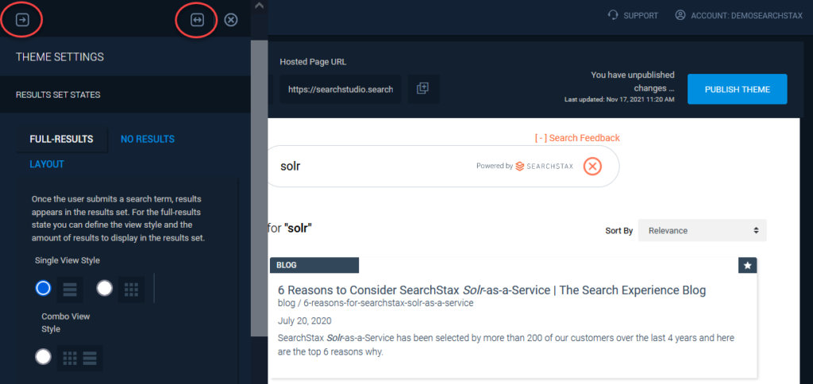Click the list view style icon

70,289
